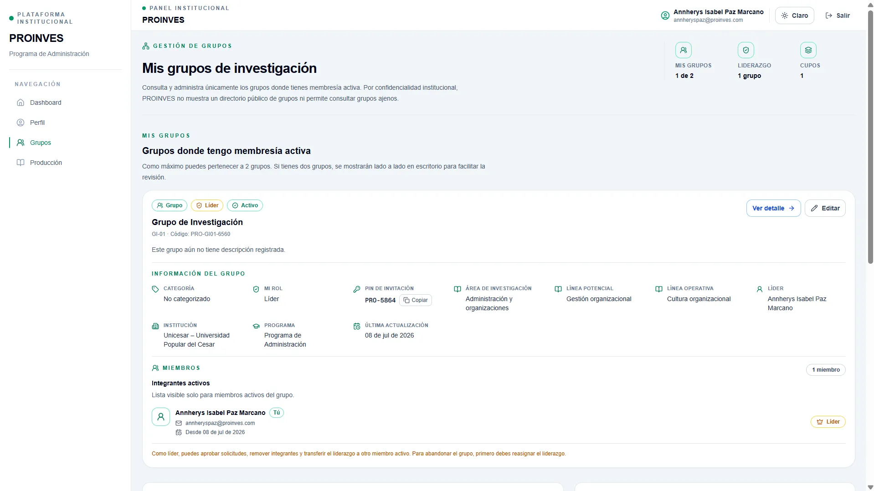Viewport: 874px width, 491px height.
Task: Click the key icon next to PIN de Invitación
Action: (357, 289)
